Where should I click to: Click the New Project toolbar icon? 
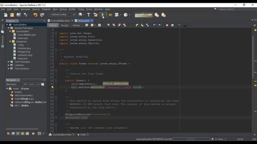coord(12,15)
